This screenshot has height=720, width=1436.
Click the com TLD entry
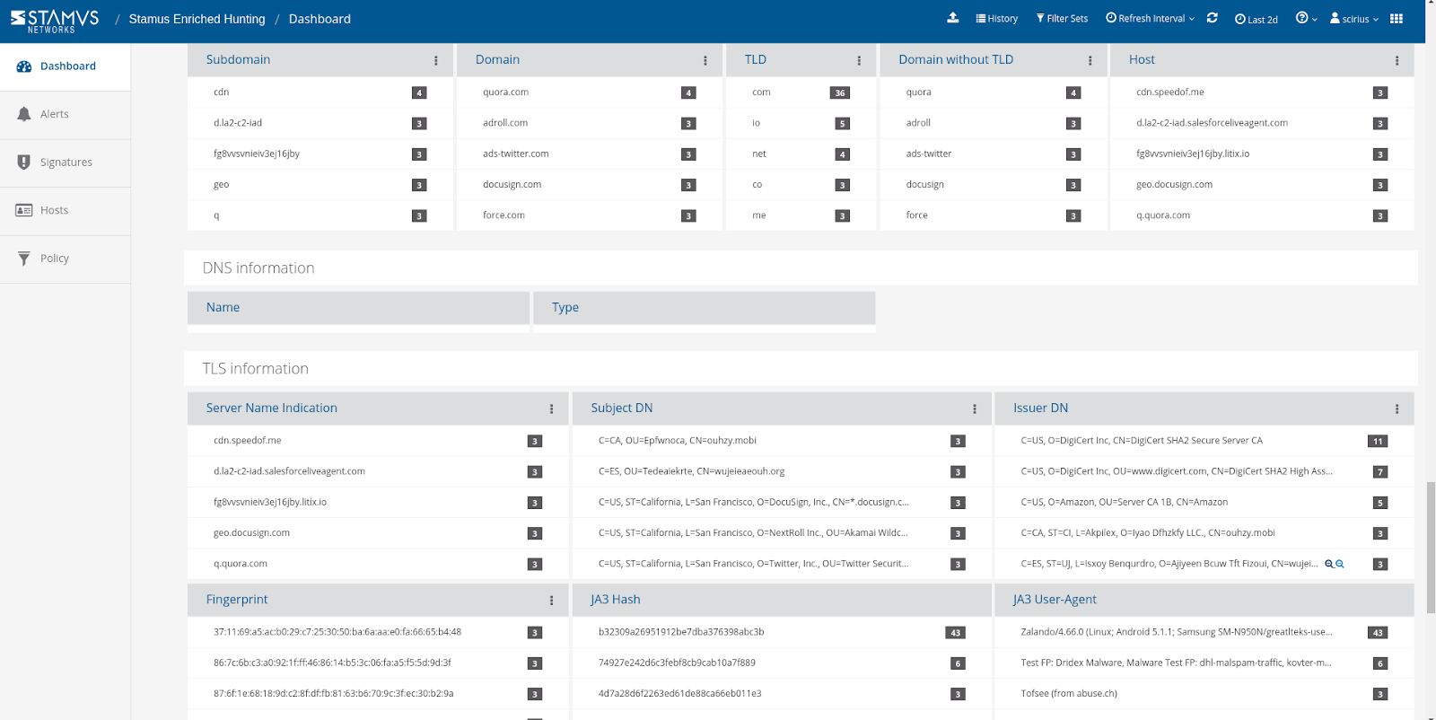point(761,92)
